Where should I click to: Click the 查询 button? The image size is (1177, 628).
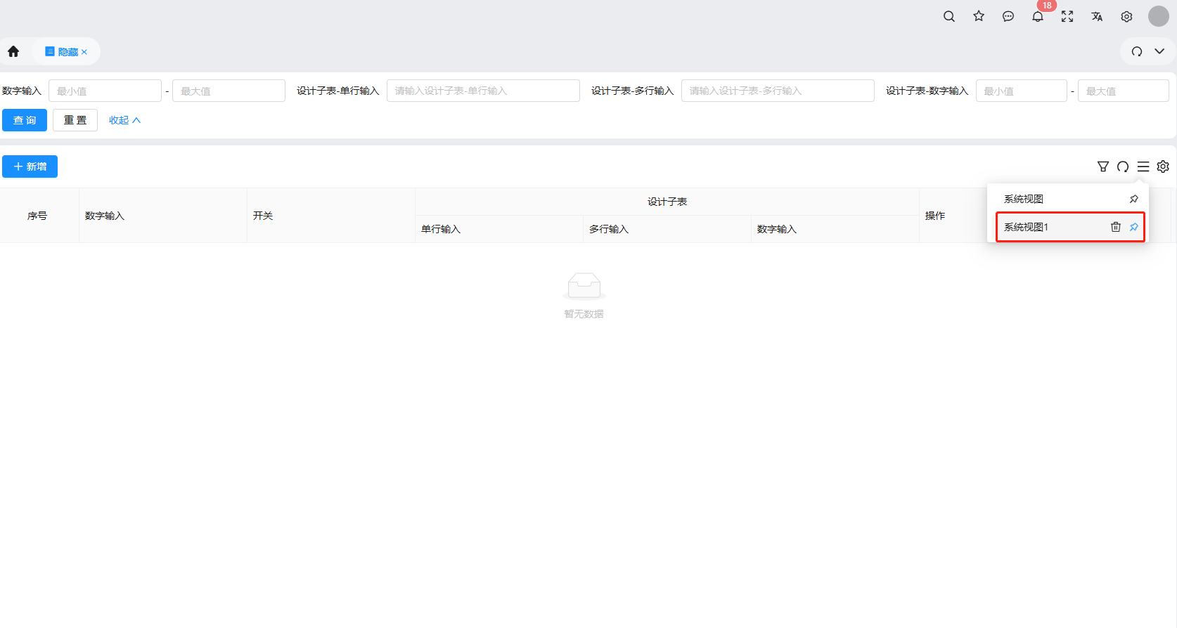click(25, 120)
